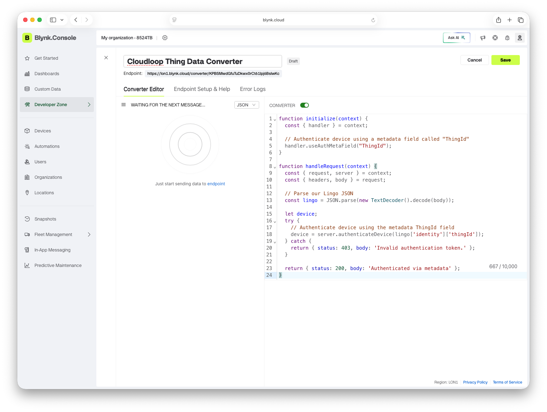Open the Snapshots icon

(x=27, y=219)
